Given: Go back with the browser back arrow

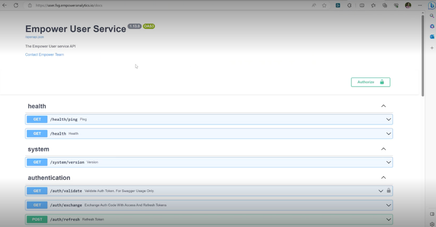Looking at the screenshot, I should point(4,5).
